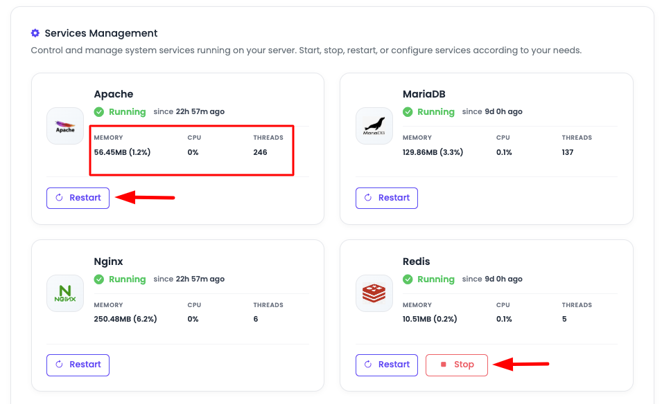The image size is (662, 404).
Task: Restart the Apache service
Action: click(78, 198)
